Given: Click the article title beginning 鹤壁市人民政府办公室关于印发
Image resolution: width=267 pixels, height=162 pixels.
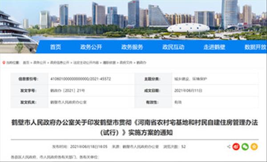Looking at the screenshot, I should pos(134,127).
